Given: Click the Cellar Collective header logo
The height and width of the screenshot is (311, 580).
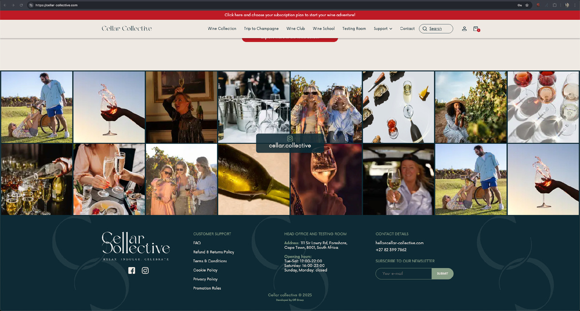Looking at the screenshot, I should pos(127,28).
